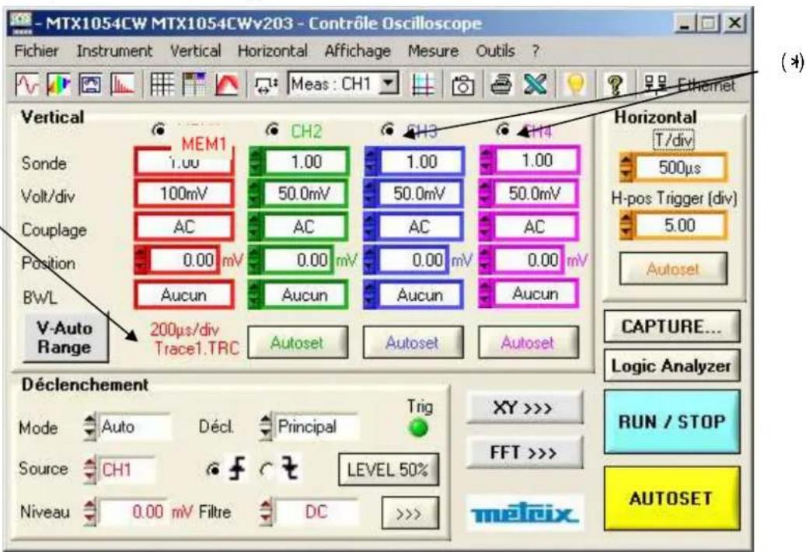Image resolution: width=806 pixels, height=552 pixels.
Task: Open the CAPTURE... dialog
Action: click(x=672, y=327)
